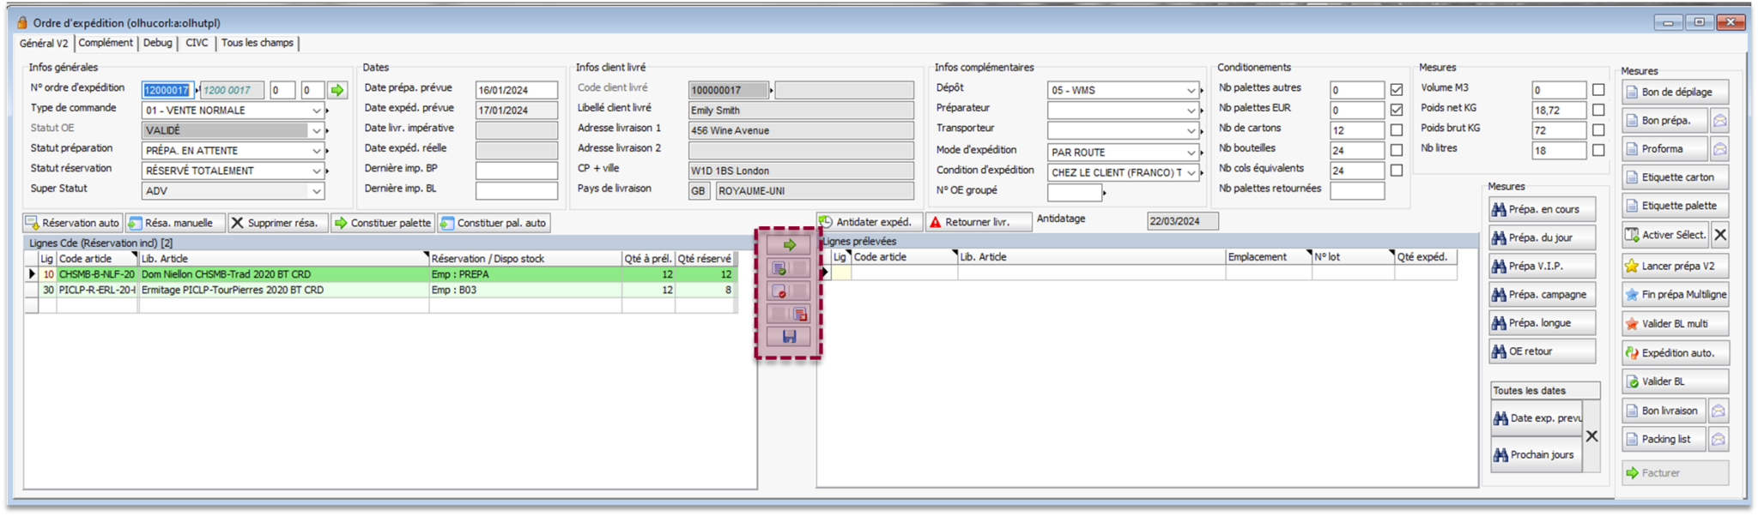Tick the Nb de cartons checkbox
Screen dimensions: 1758x516
1397,130
